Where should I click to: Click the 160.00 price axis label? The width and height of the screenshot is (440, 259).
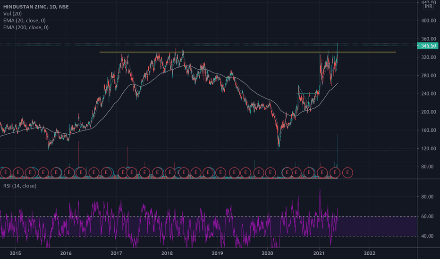pos(429,130)
